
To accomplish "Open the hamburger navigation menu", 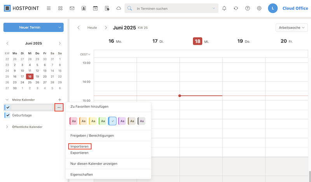I will (49, 8).
